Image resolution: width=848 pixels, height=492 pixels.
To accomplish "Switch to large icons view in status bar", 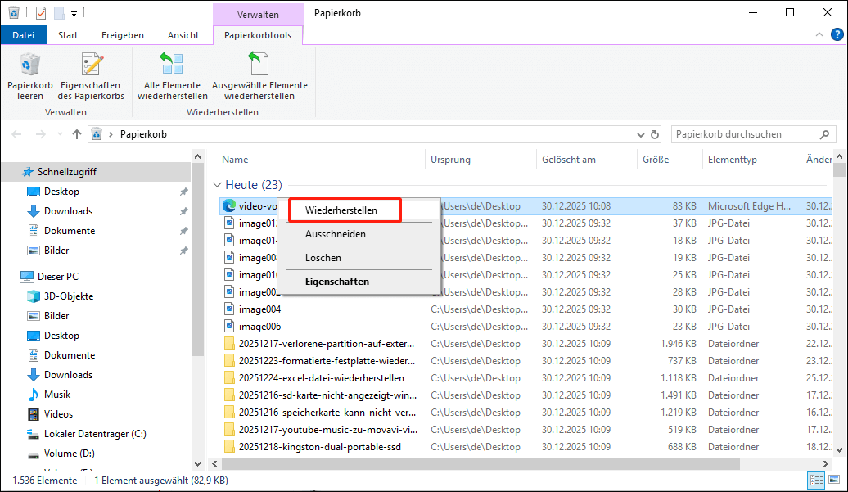I will click(834, 480).
